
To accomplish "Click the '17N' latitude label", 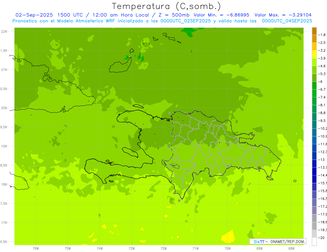I will coord(4,223).
